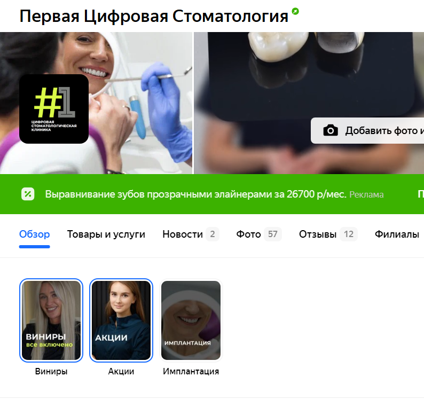
Task: Open the #1 clinic logo image
Action: click(54, 109)
